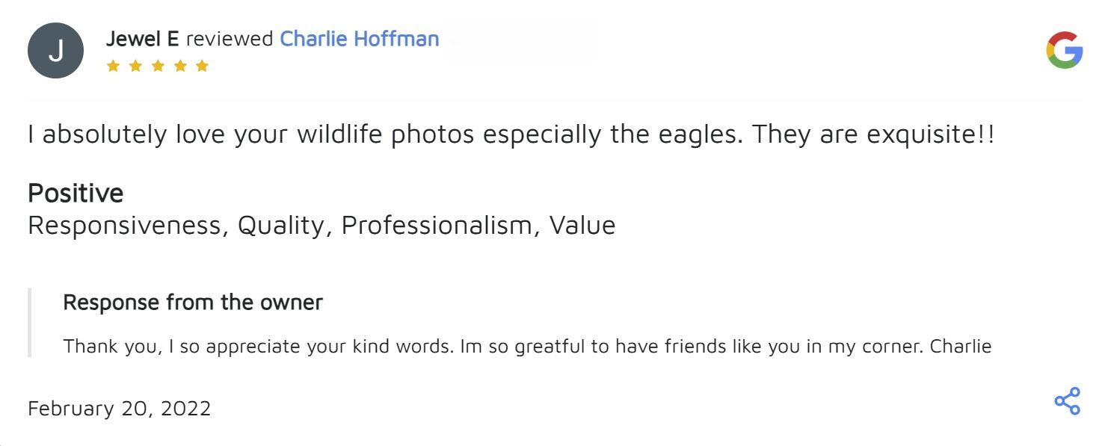Image resolution: width=1108 pixels, height=446 pixels.
Task: Click the "Positive" heading
Action: [76, 193]
